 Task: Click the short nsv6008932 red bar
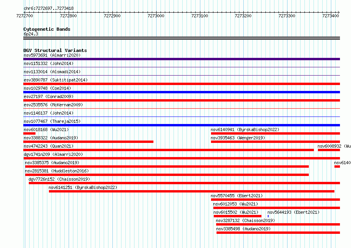click(x=329, y=150)
